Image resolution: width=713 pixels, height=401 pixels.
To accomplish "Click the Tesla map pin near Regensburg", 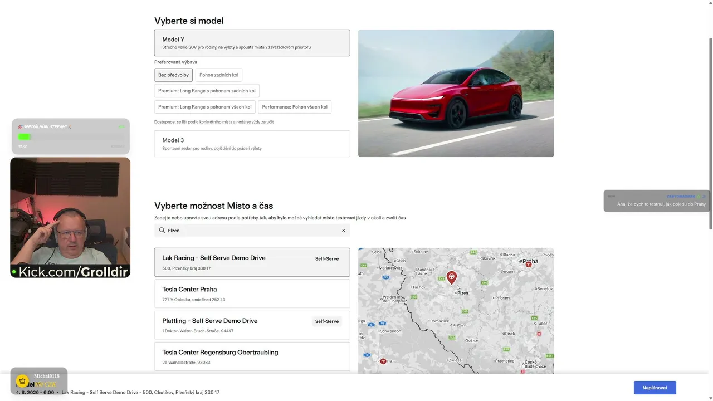I will tap(383, 361).
